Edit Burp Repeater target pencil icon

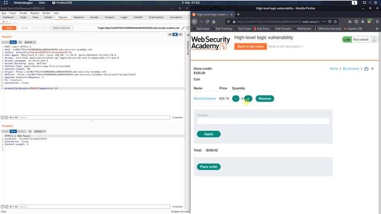pyautogui.click(x=183, y=28)
